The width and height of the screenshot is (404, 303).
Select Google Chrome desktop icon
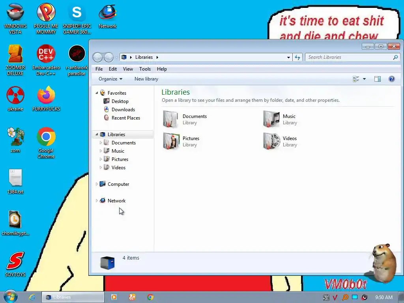(46, 143)
